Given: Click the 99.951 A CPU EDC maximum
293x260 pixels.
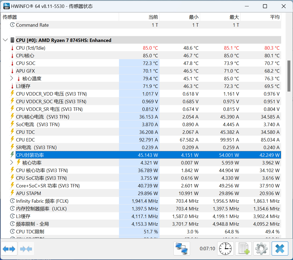Looking at the screenshot, I should (x=230, y=140).
